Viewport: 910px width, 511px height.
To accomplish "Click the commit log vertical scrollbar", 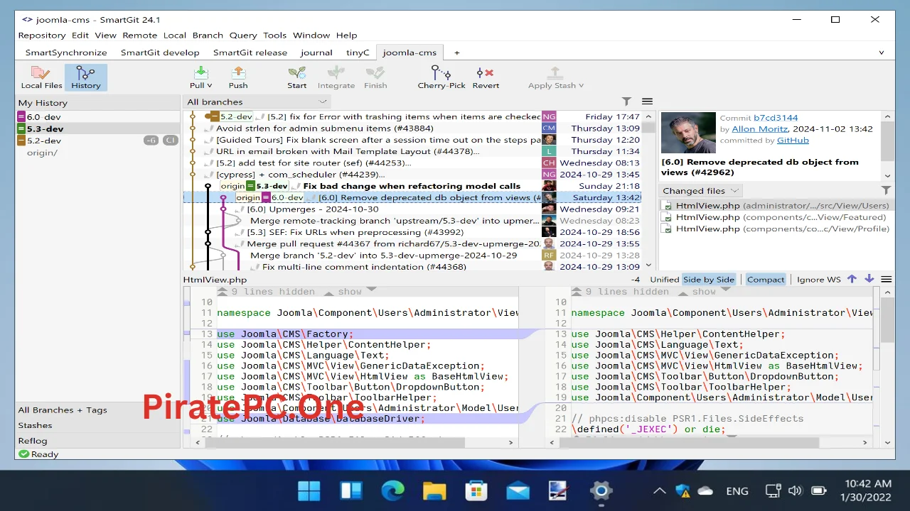I will coord(648,191).
